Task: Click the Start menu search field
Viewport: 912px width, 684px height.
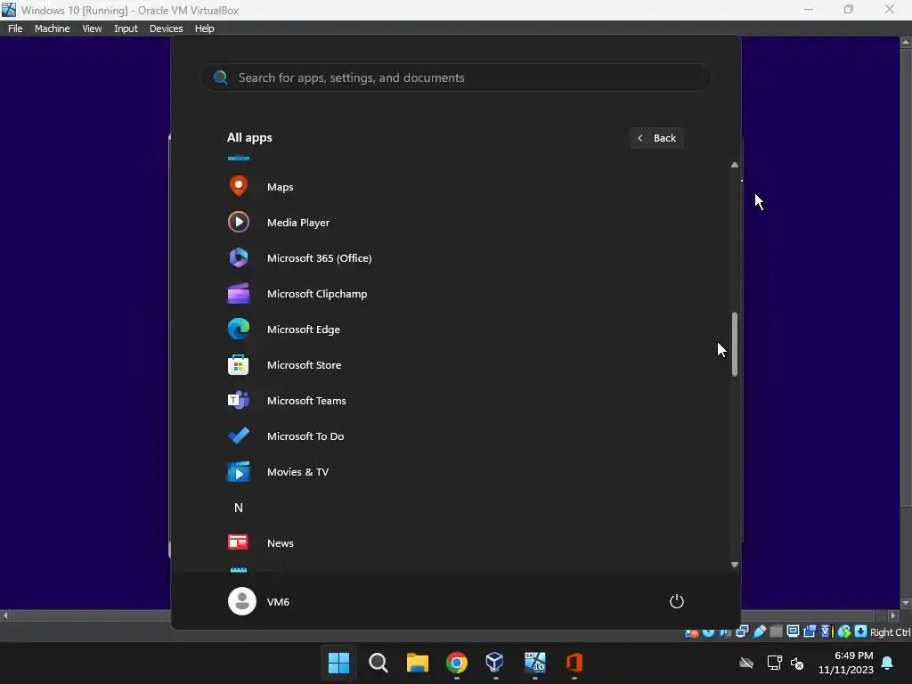Action: (x=456, y=77)
